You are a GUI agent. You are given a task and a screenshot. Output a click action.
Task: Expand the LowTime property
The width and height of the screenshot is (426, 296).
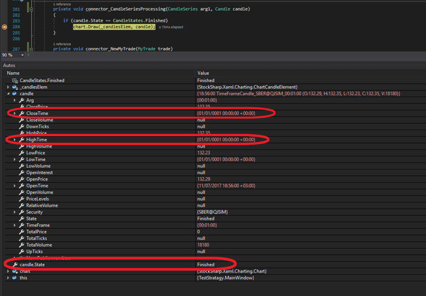[15, 159]
